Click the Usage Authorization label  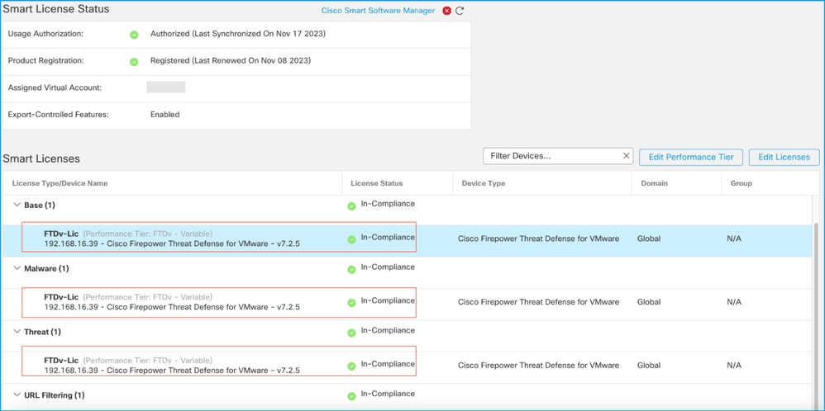tap(45, 34)
